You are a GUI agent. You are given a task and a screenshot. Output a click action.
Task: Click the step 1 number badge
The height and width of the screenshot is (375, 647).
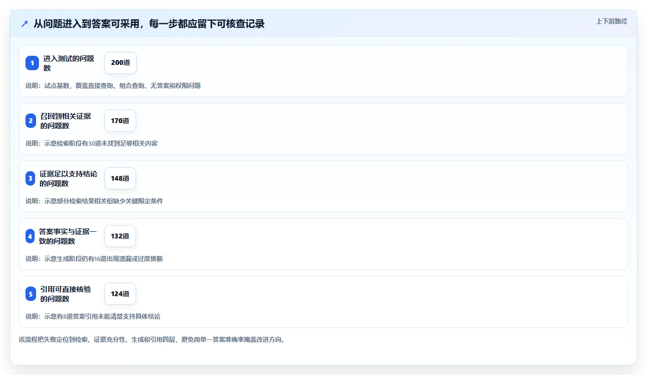(32, 63)
